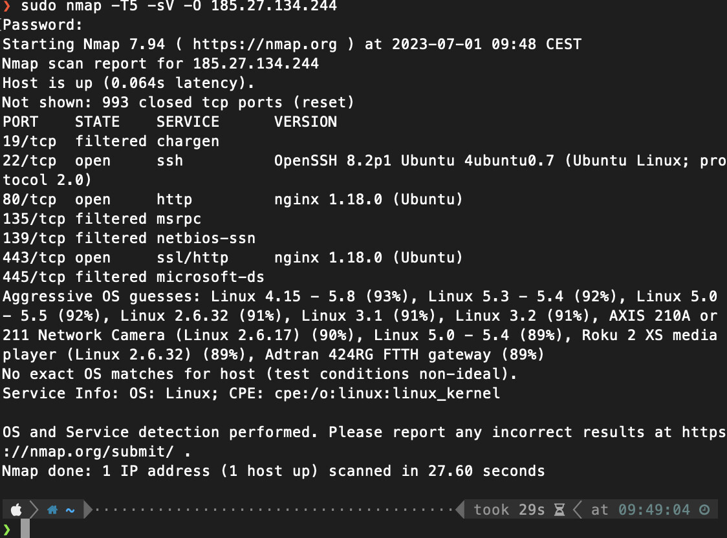The image size is (727, 538).
Task: Click the hourglass duration icon
Action: [559, 510]
